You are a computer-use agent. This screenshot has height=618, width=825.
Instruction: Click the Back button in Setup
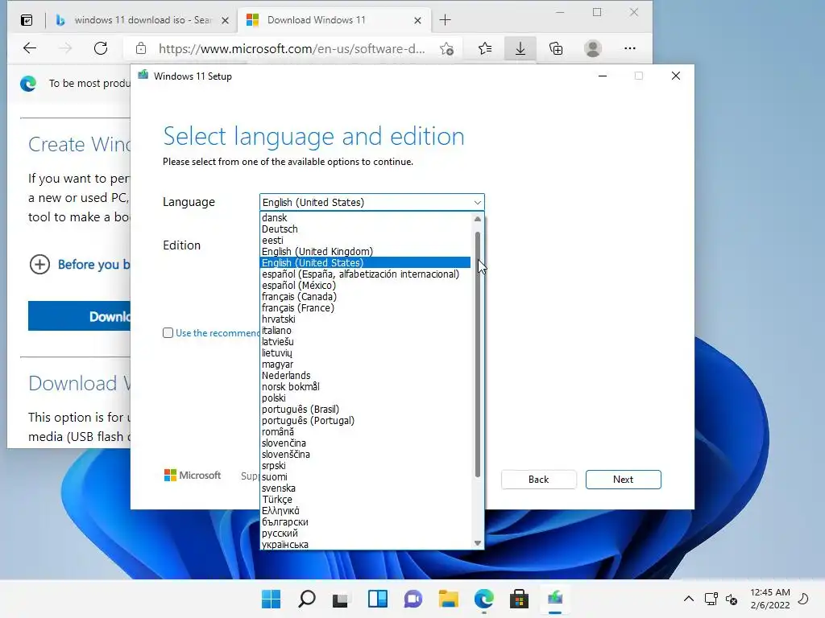(x=539, y=480)
